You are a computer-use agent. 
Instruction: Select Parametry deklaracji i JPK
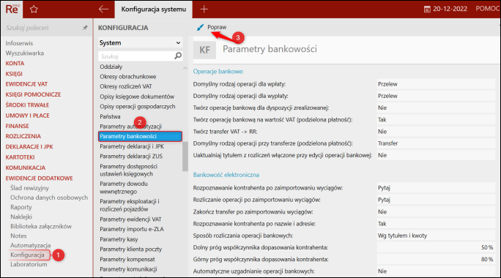click(x=132, y=146)
